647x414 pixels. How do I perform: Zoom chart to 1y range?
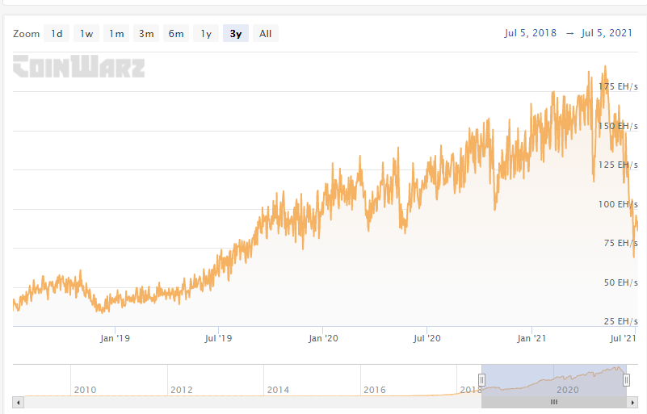point(206,33)
